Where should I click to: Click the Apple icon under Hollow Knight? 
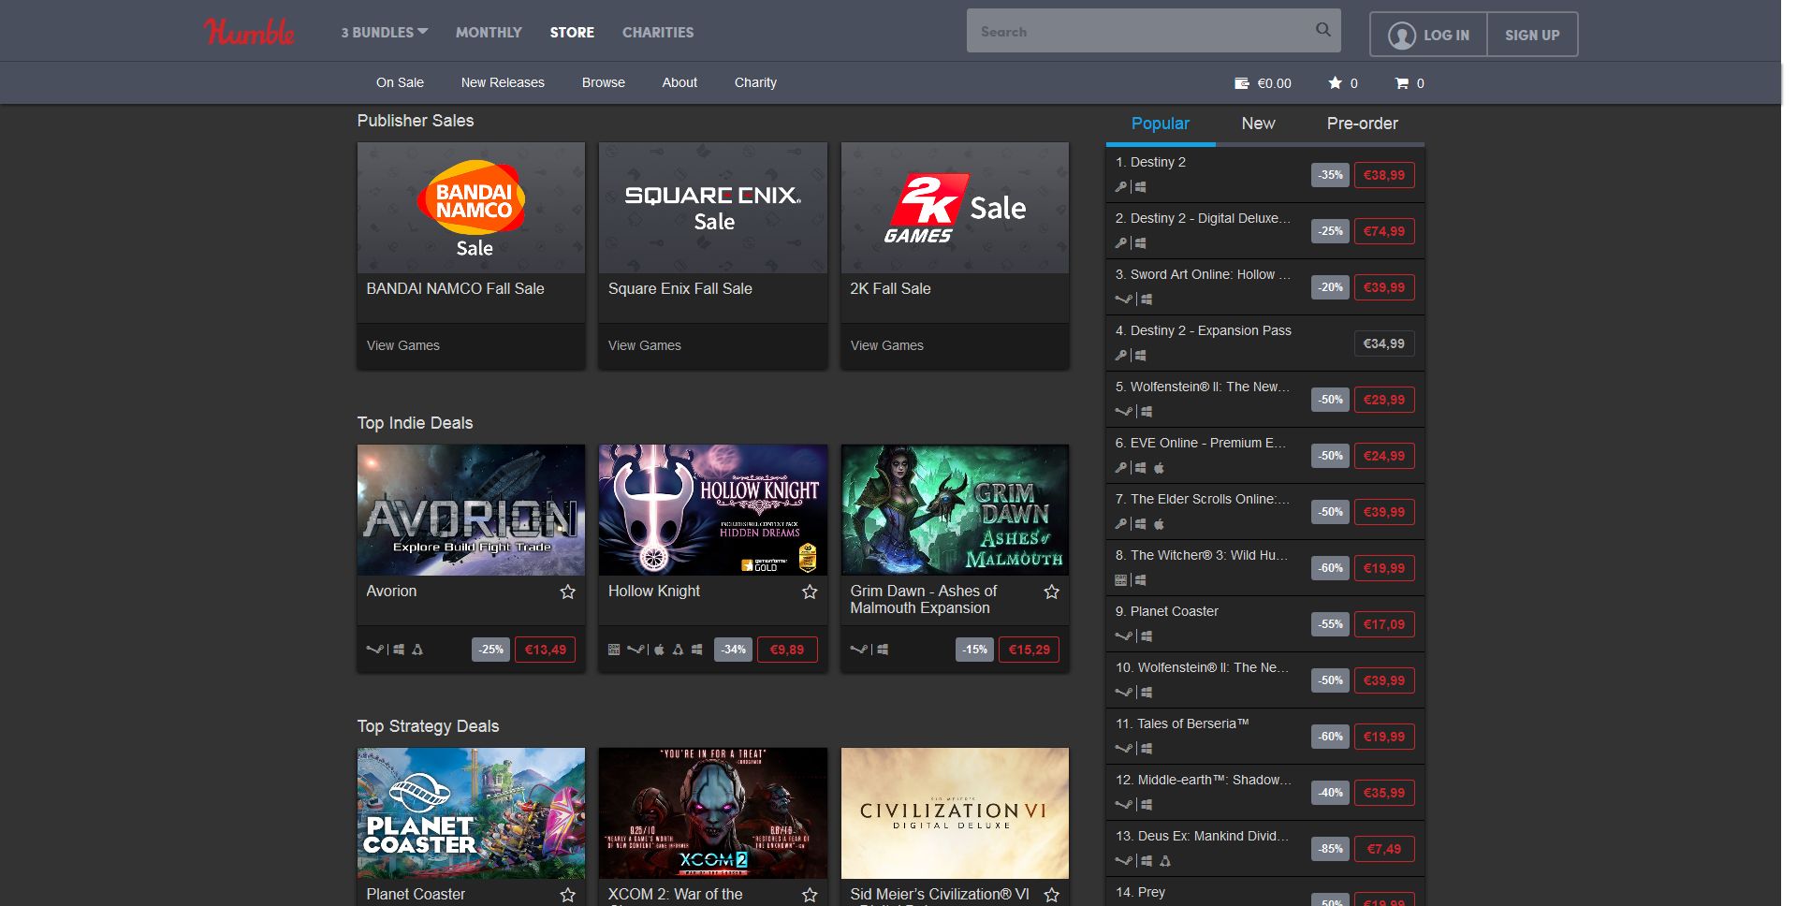659,649
